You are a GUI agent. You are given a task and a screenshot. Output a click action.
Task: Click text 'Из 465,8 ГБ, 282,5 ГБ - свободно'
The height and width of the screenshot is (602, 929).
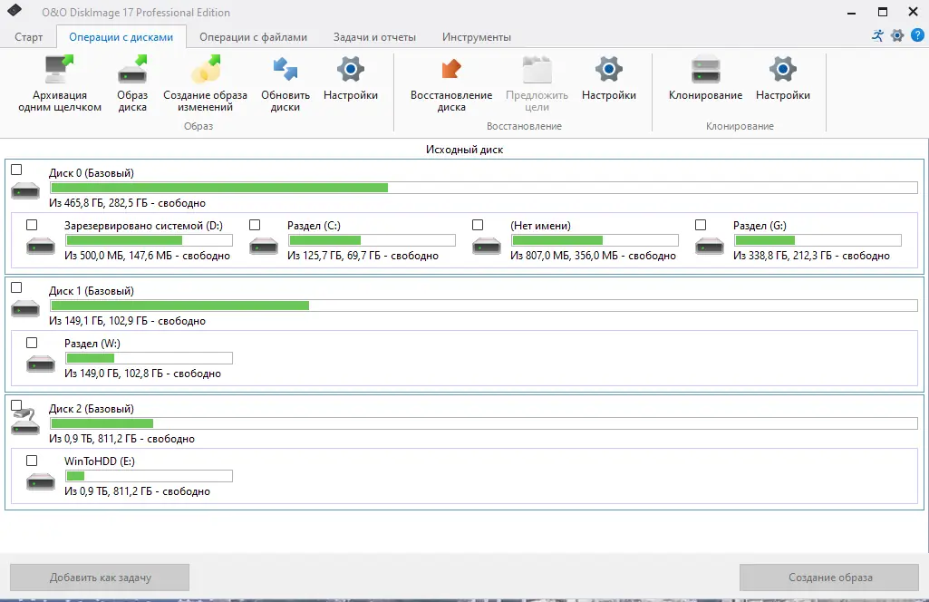pos(128,203)
